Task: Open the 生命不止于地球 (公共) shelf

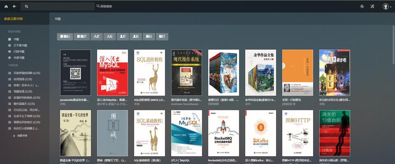Action: [x=24, y=116]
